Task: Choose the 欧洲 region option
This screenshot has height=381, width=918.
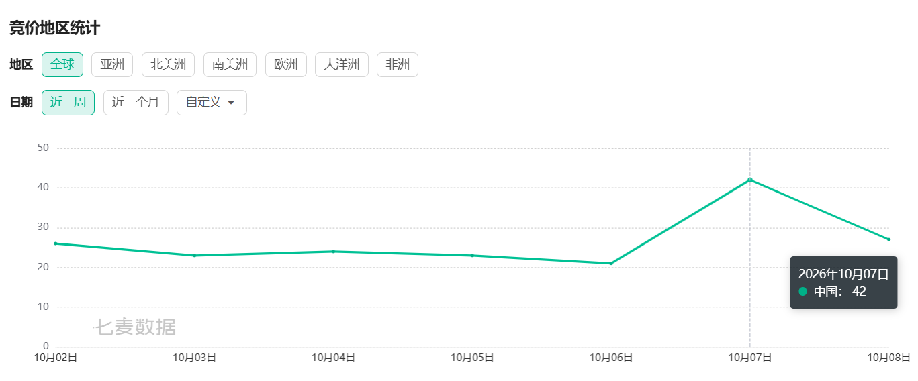Action: point(286,65)
